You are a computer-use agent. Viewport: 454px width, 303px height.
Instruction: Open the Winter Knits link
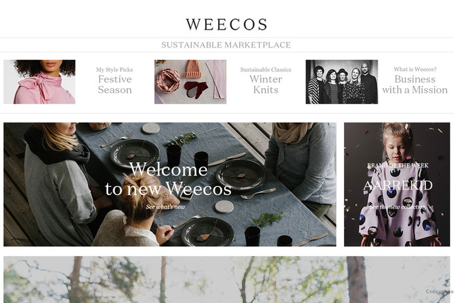[x=266, y=85]
